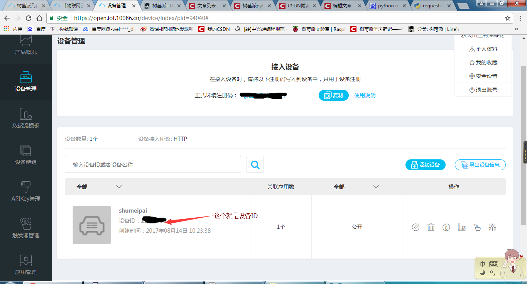527x284 pixels.
Task: Click the 添加设备 button
Action: (426, 165)
